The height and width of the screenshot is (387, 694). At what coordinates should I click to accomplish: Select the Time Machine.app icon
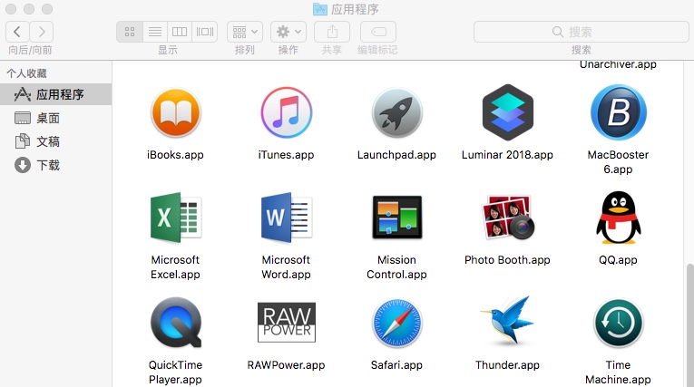pos(619,323)
